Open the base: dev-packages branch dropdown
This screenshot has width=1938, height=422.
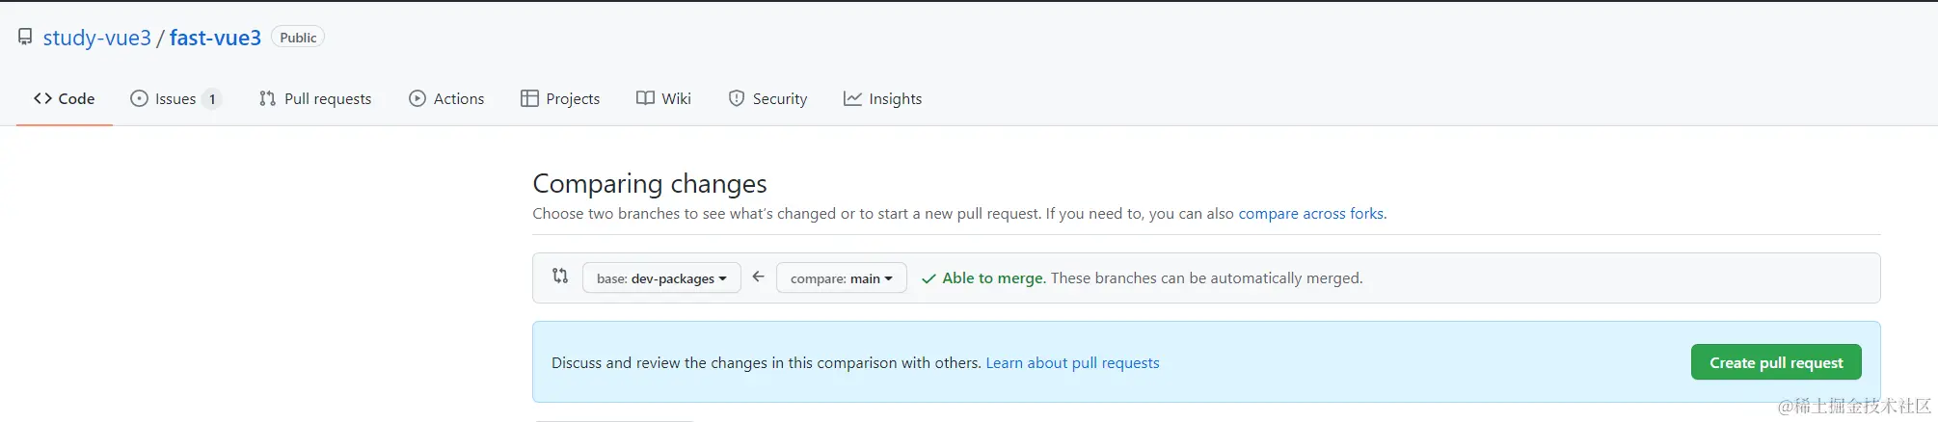point(661,278)
